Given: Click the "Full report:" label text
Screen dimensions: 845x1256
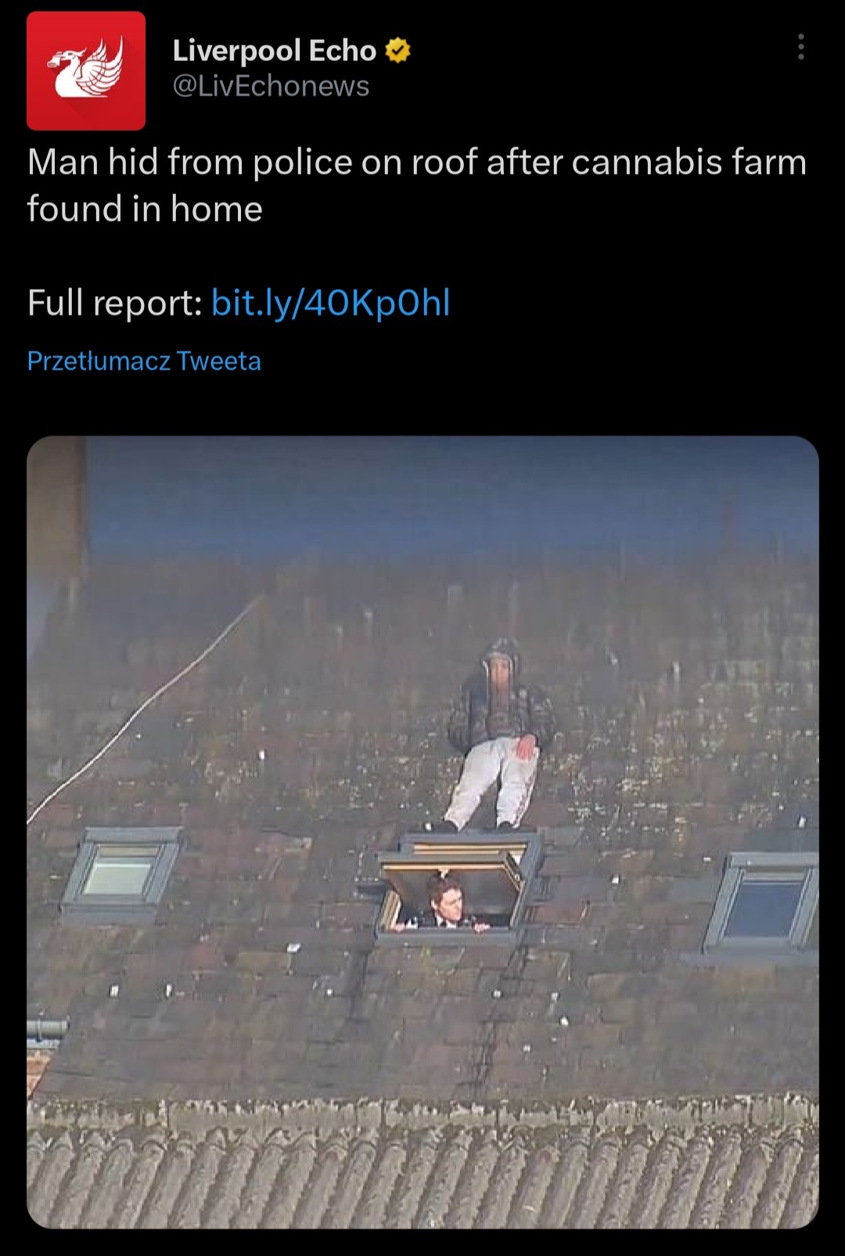Looking at the screenshot, I should (115, 303).
